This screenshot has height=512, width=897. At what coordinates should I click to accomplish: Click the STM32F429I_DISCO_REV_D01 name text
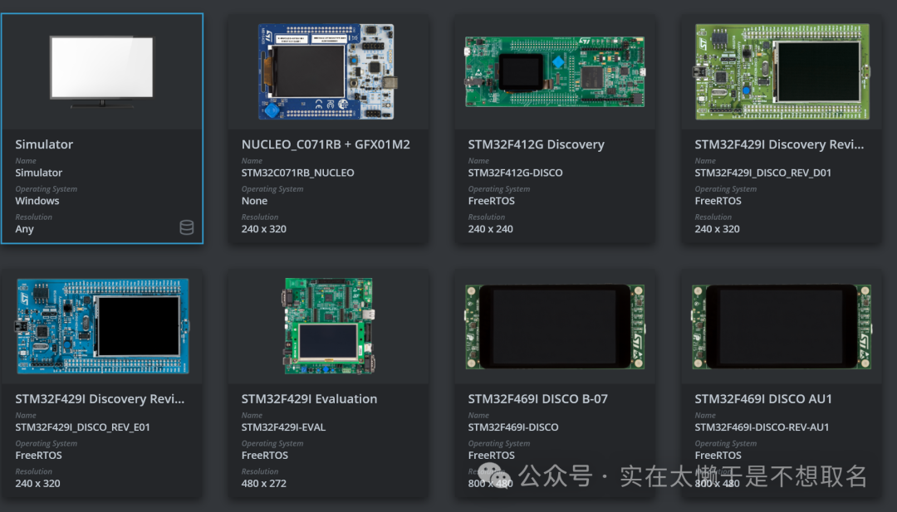pyautogui.click(x=762, y=173)
